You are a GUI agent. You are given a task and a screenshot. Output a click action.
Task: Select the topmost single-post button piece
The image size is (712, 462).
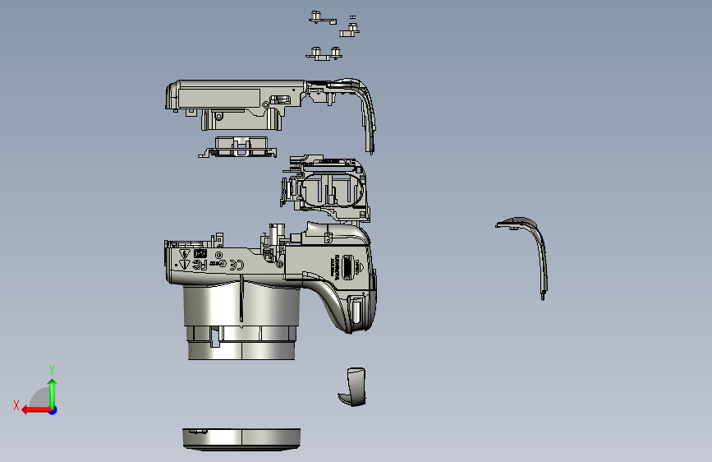(x=323, y=18)
